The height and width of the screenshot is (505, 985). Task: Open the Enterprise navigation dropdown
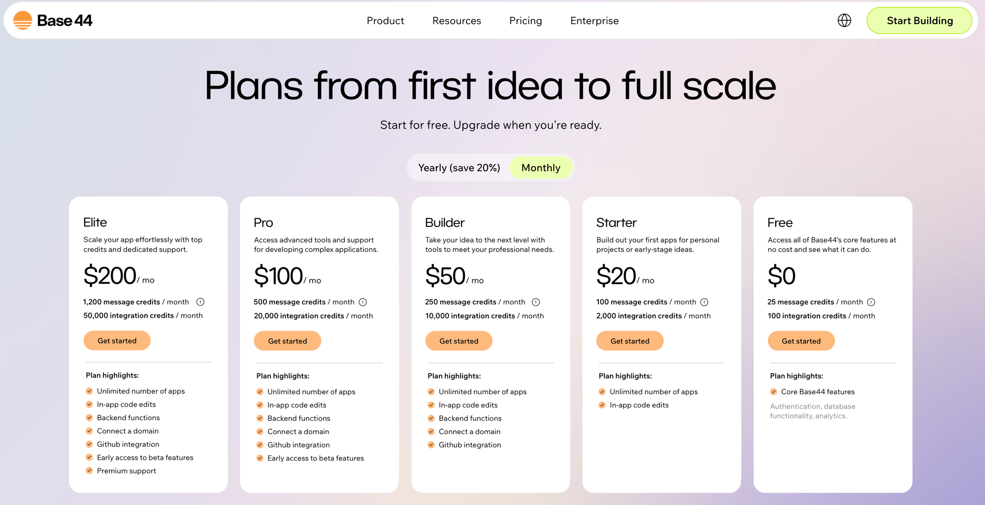[x=594, y=21]
